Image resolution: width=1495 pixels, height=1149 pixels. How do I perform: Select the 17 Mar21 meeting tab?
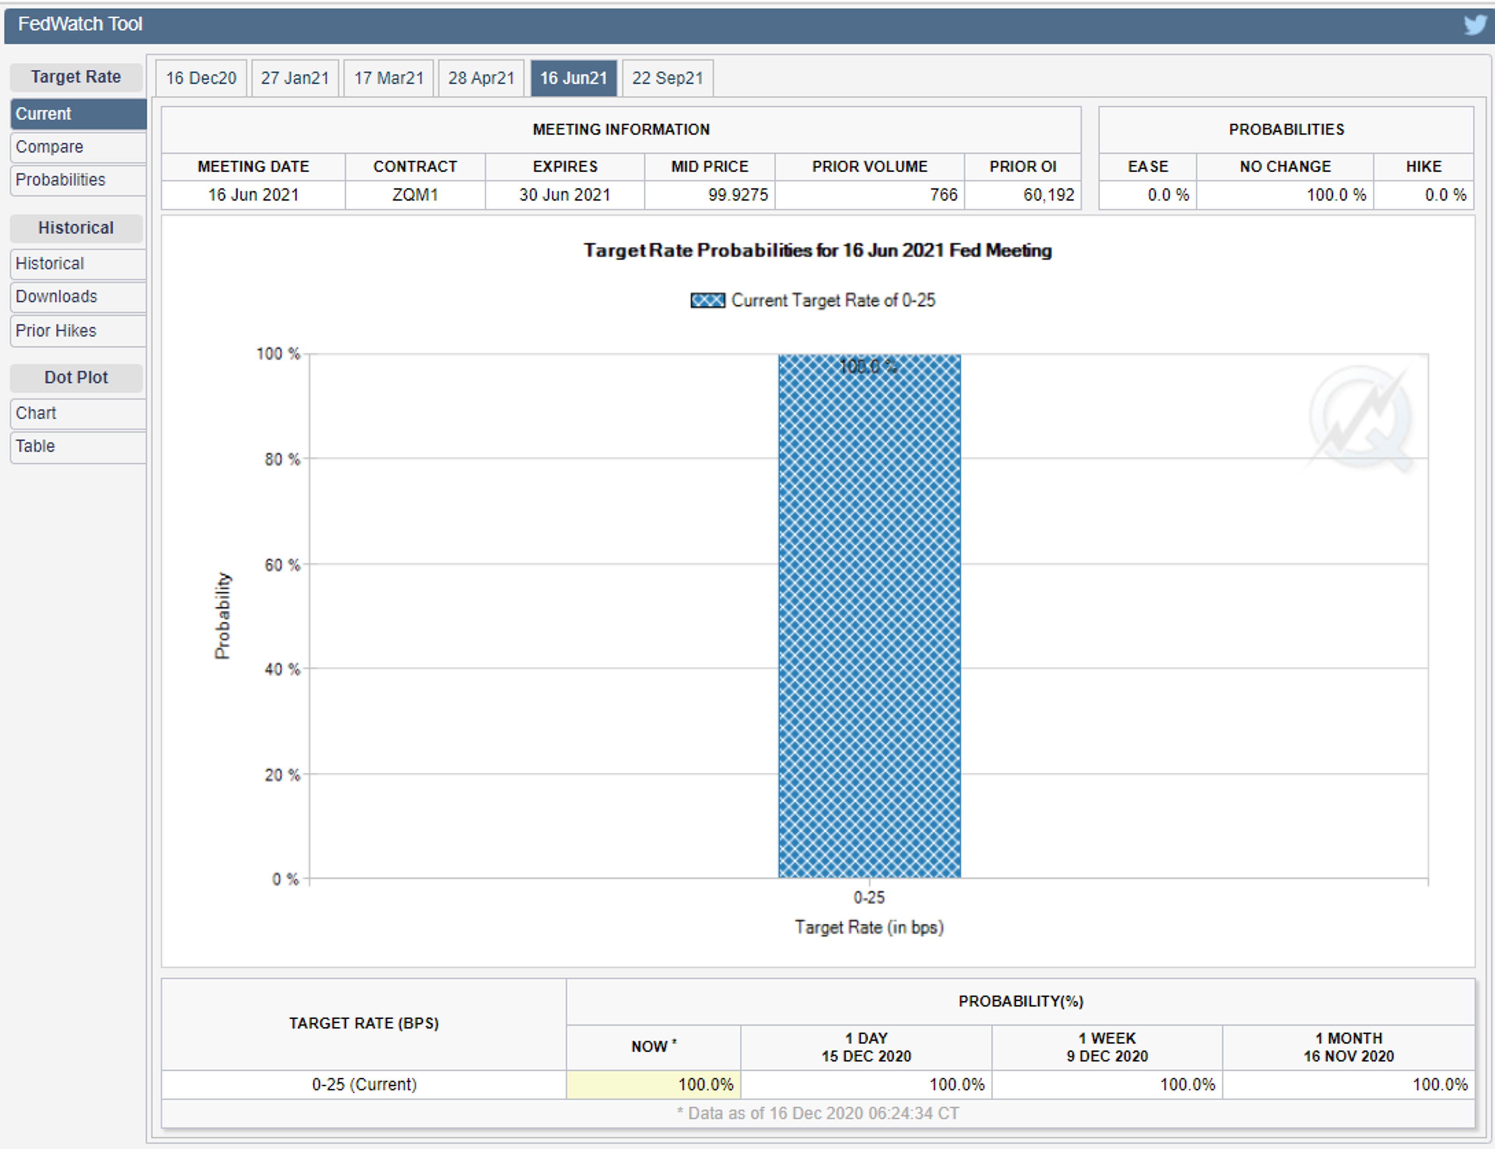(389, 78)
